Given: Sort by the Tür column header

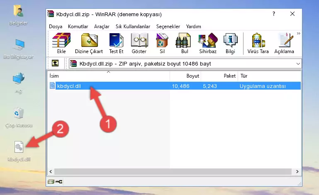Looking at the screenshot, I should (x=269, y=76).
